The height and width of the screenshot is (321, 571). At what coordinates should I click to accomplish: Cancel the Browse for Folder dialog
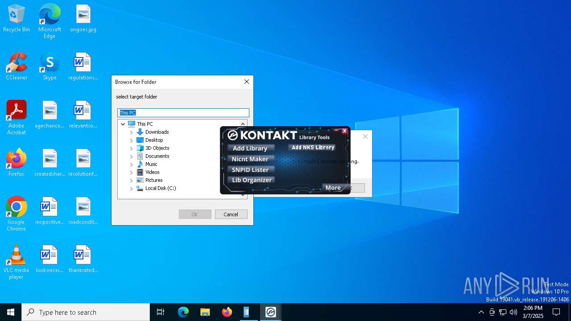(231, 214)
